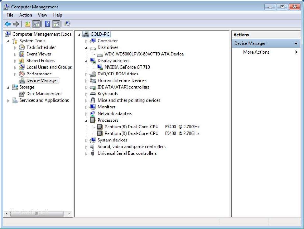304x229 pixels.
Task: Expand the Computer device category
Action: pos(86,41)
